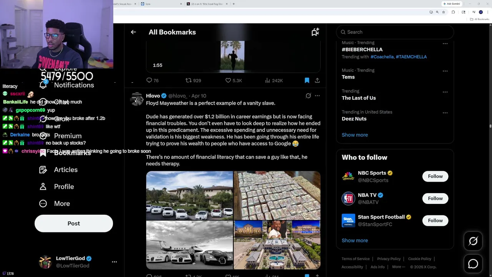Open the Hlovo display name link
This screenshot has width=492, height=277.
tap(153, 96)
